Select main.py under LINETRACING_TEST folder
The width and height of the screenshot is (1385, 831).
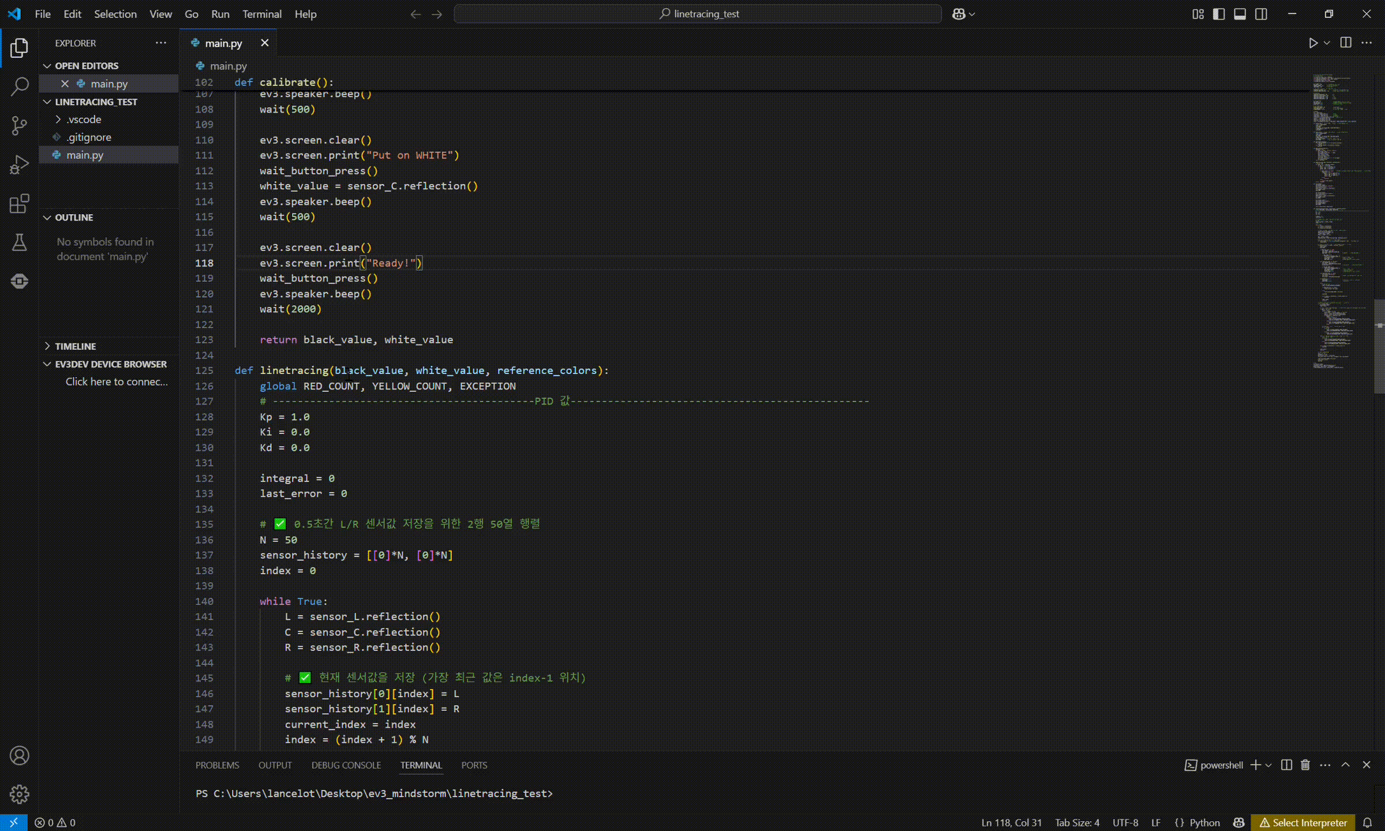click(x=85, y=155)
